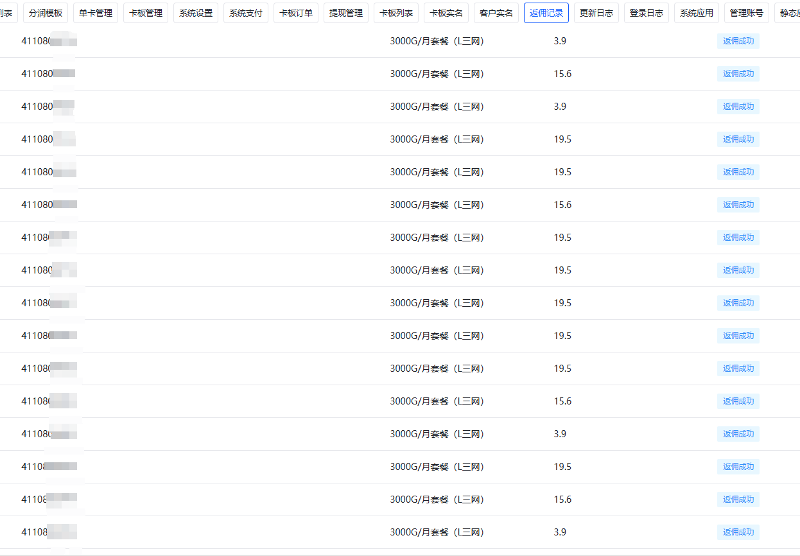Select the 卡板实名 tab
Image resolution: width=800 pixels, height=556 pixels.
[446, 13]
